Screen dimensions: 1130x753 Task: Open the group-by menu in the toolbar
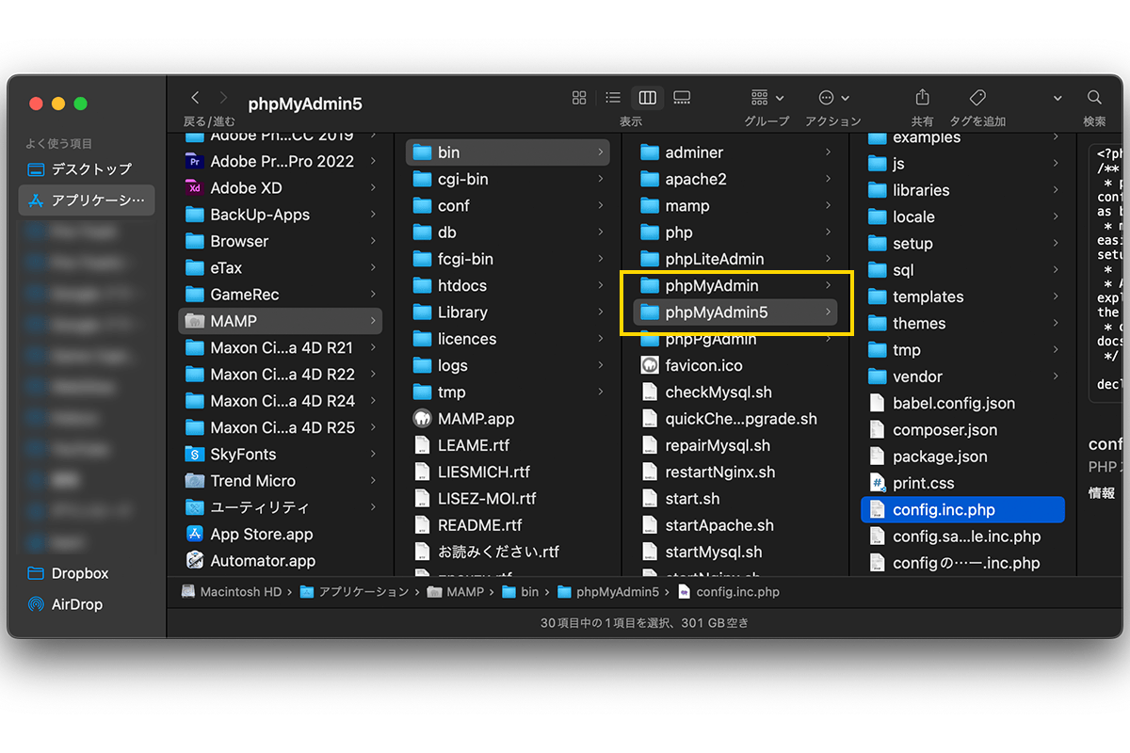[767, 98]
